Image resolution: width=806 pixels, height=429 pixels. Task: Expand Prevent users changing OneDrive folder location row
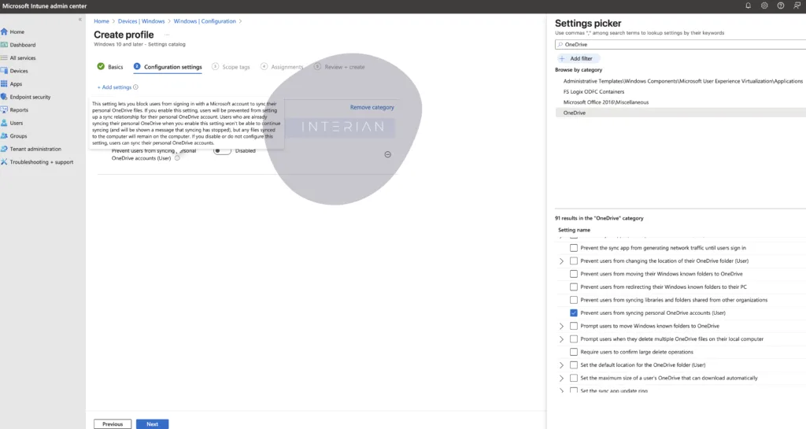click(561, 261)
